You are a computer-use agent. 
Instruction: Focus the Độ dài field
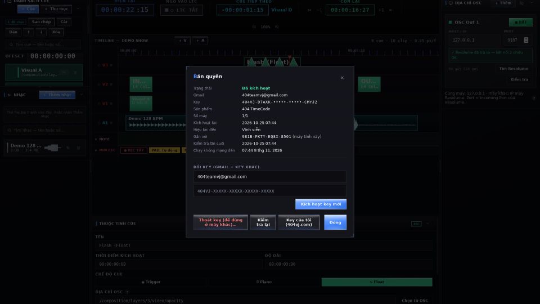pyautogui.click(x=349, y=265)
